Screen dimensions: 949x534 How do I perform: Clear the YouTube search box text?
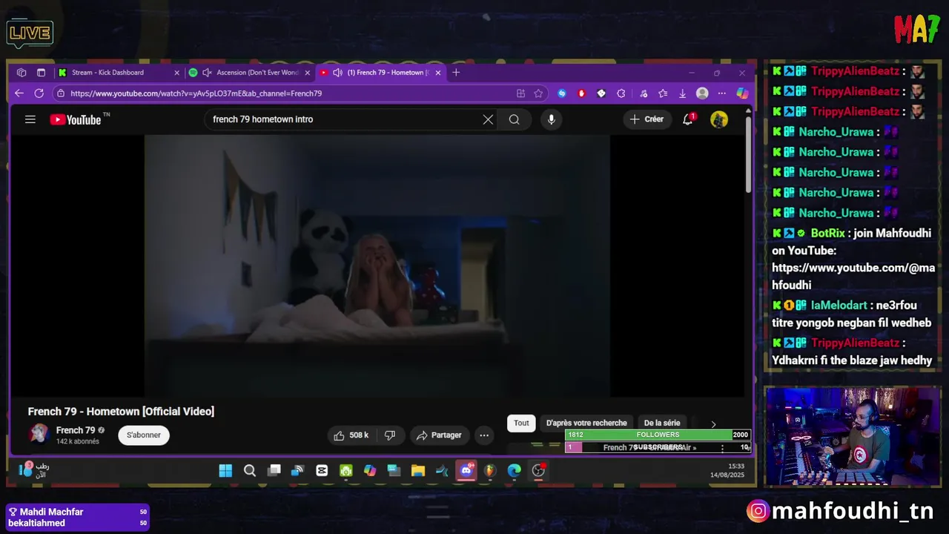[x=488, y=119]
